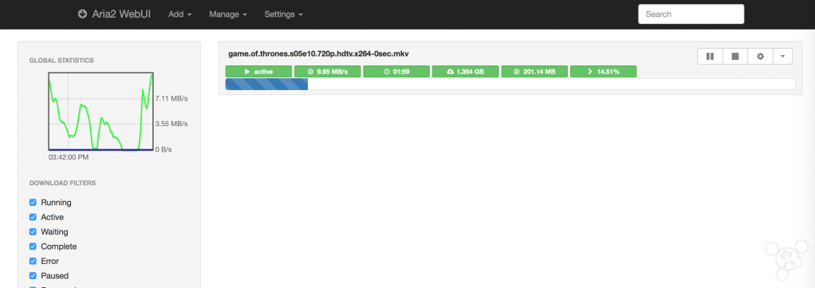The width and height of the screenshot is (815, 288).
Task: Toggle the Active filter checkbox
Action: click(x=33, y=217)
